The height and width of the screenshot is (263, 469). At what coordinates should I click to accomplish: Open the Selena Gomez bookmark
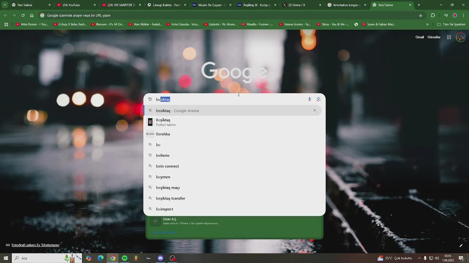tap(295, 24)
